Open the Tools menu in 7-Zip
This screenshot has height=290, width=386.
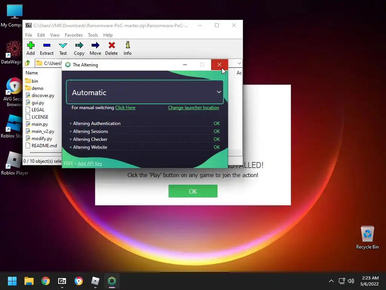click(93, 35)
